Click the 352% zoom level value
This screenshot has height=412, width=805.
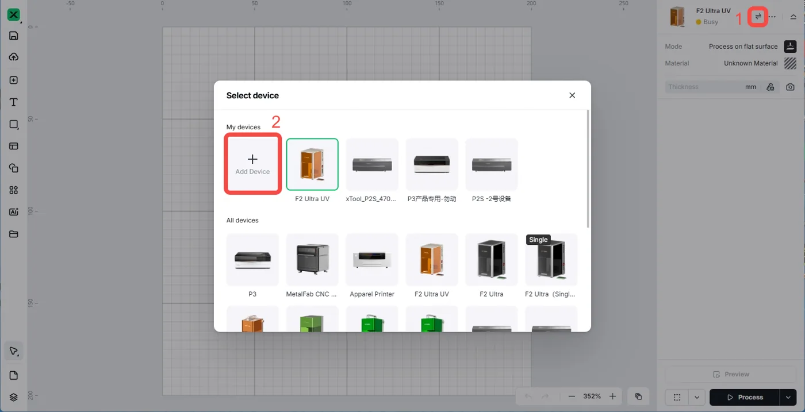pos(592,396)
